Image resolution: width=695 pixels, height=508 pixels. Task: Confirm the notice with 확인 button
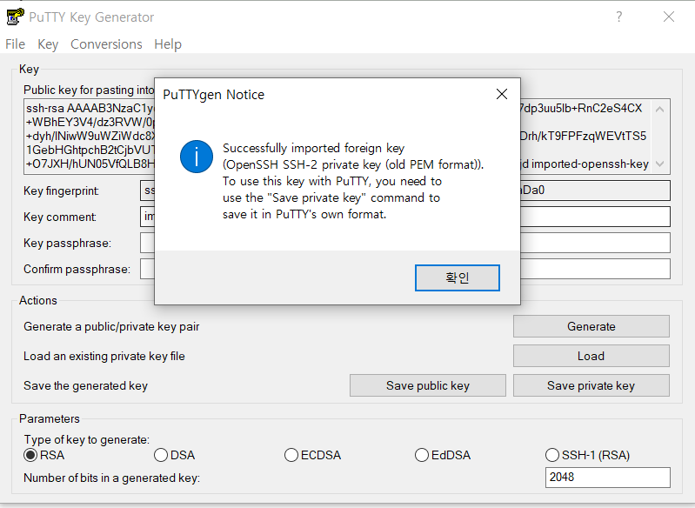tap(457, 278)
